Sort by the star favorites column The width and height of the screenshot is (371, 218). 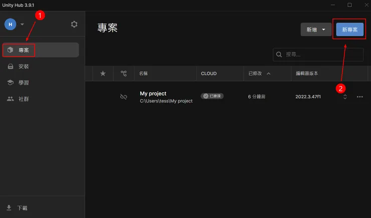point(103,74)
